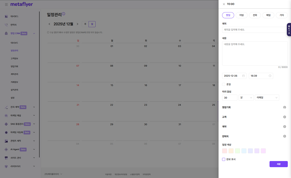The image size is (291, 178).
Task: Enable the 종일 all-day checkbox
Action: coord(224,84)
